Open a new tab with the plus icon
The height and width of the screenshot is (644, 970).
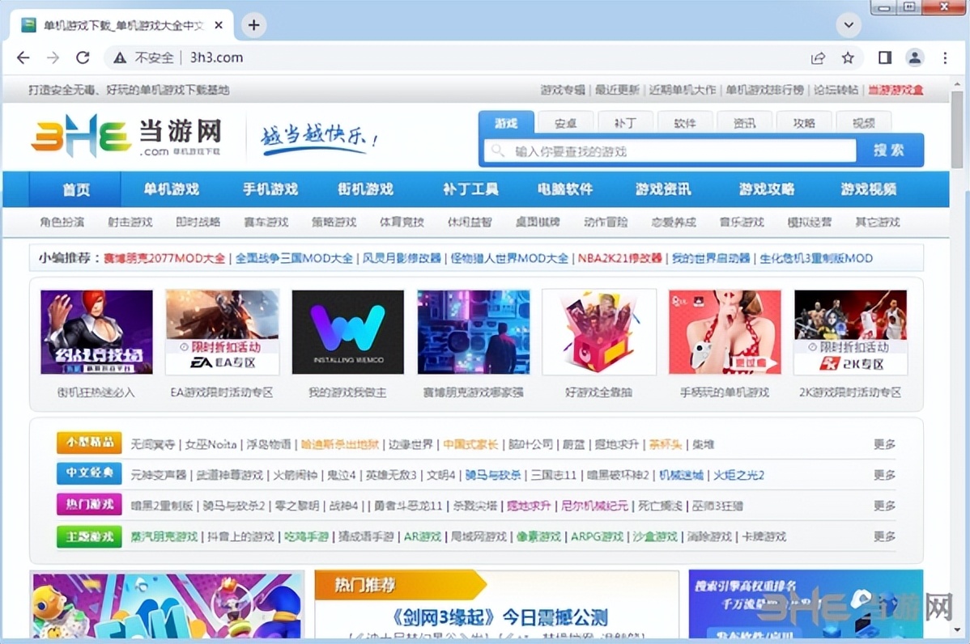pyautogui.click(x=253, y=25)
